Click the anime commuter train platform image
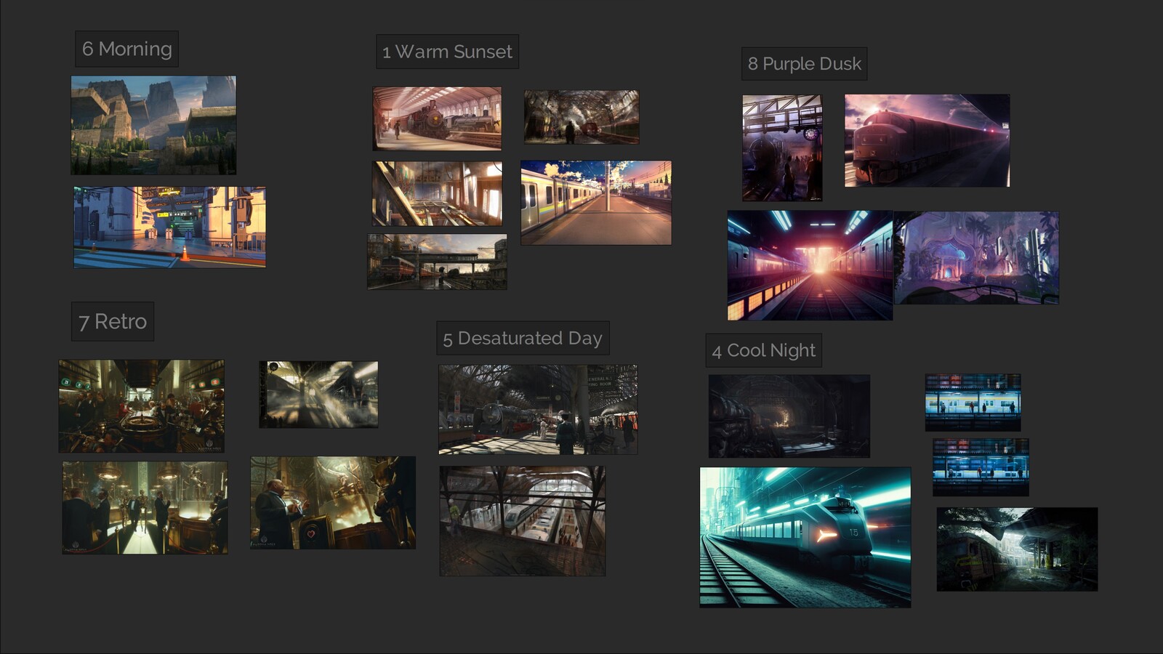This screenshot has width=1163, height=654. pos(596,202)
